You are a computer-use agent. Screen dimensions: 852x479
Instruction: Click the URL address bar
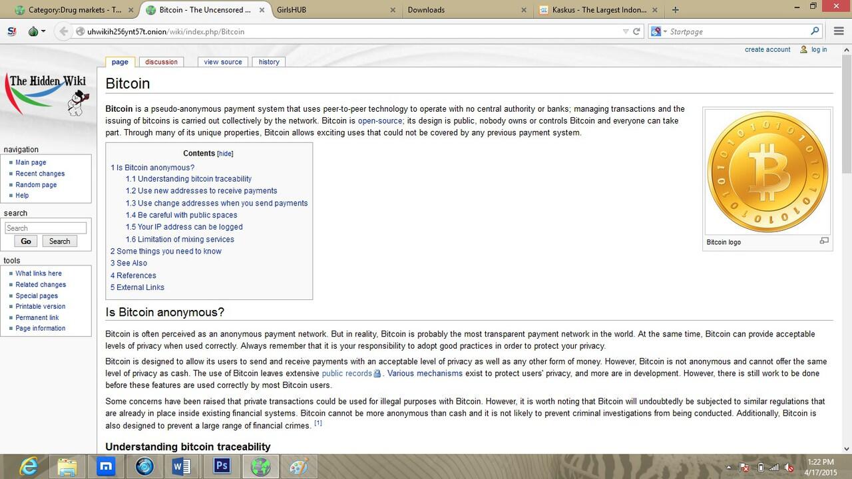click(353, 31)
